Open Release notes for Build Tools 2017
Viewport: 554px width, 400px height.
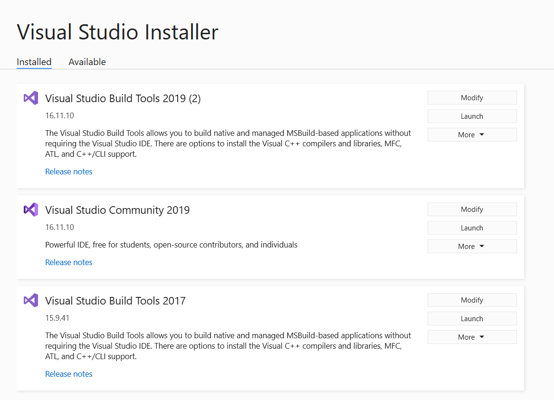point(69,374)
